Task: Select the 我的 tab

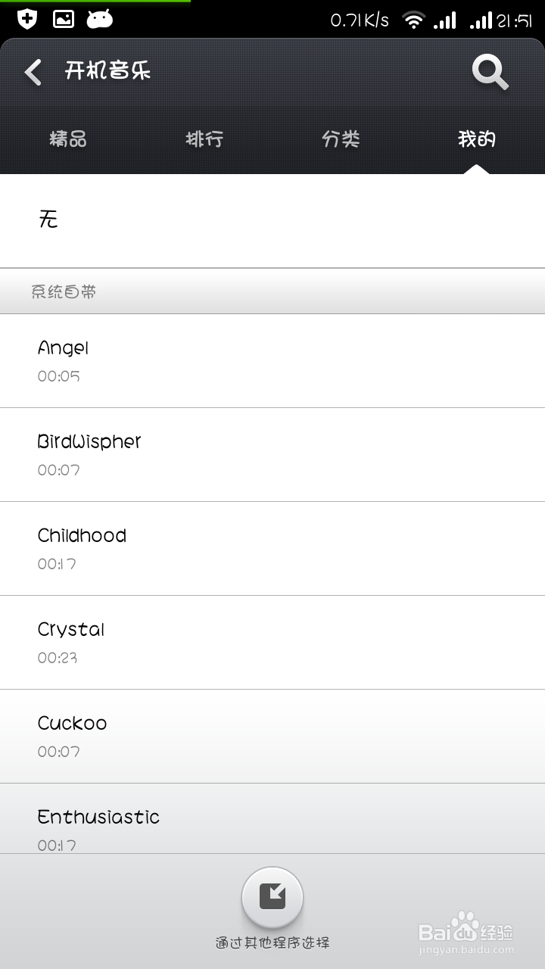Action: tap(477, 139)
